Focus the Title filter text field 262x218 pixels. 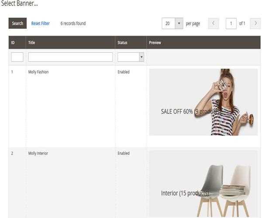pyautogui.click(x=70, y=57)
